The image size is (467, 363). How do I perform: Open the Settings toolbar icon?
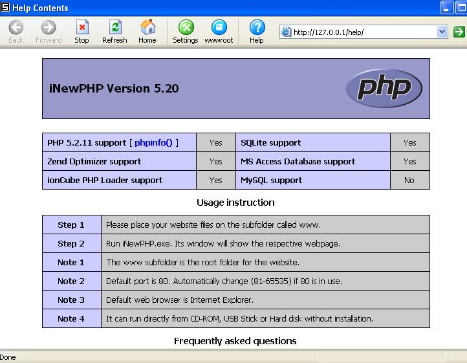[x=186, y=27]
